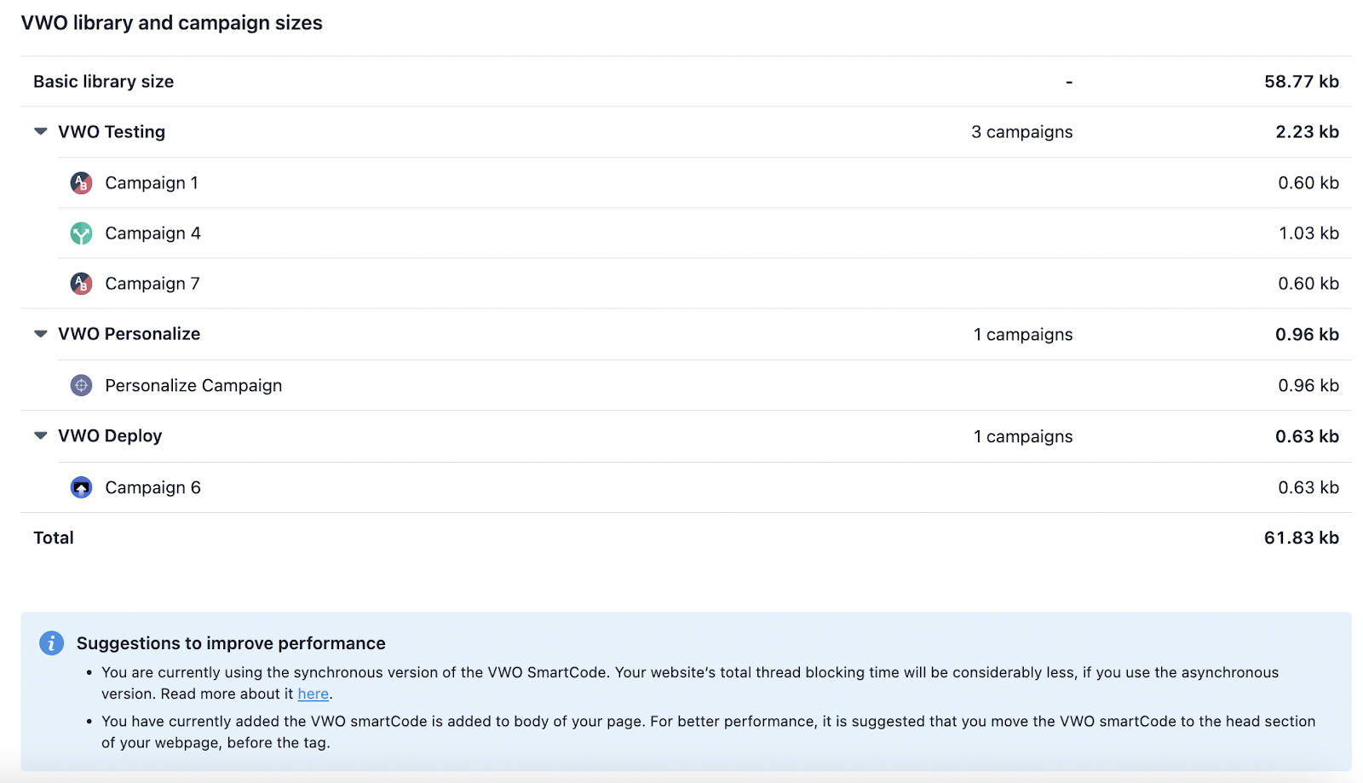This screenshot has width=1363, height=783.
Task: Click the blue info icon beside Suggestions
Action: [x=51, y=643]
